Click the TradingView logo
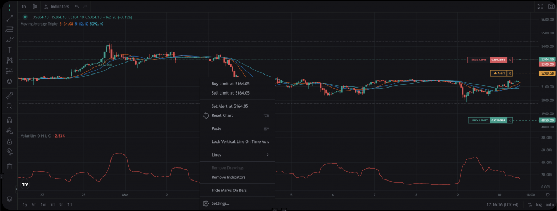Screen dimensions: 557x211 (x=25, y=184)
